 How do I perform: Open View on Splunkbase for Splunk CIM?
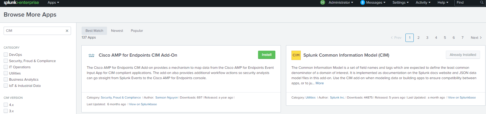[x=462, y=97]
